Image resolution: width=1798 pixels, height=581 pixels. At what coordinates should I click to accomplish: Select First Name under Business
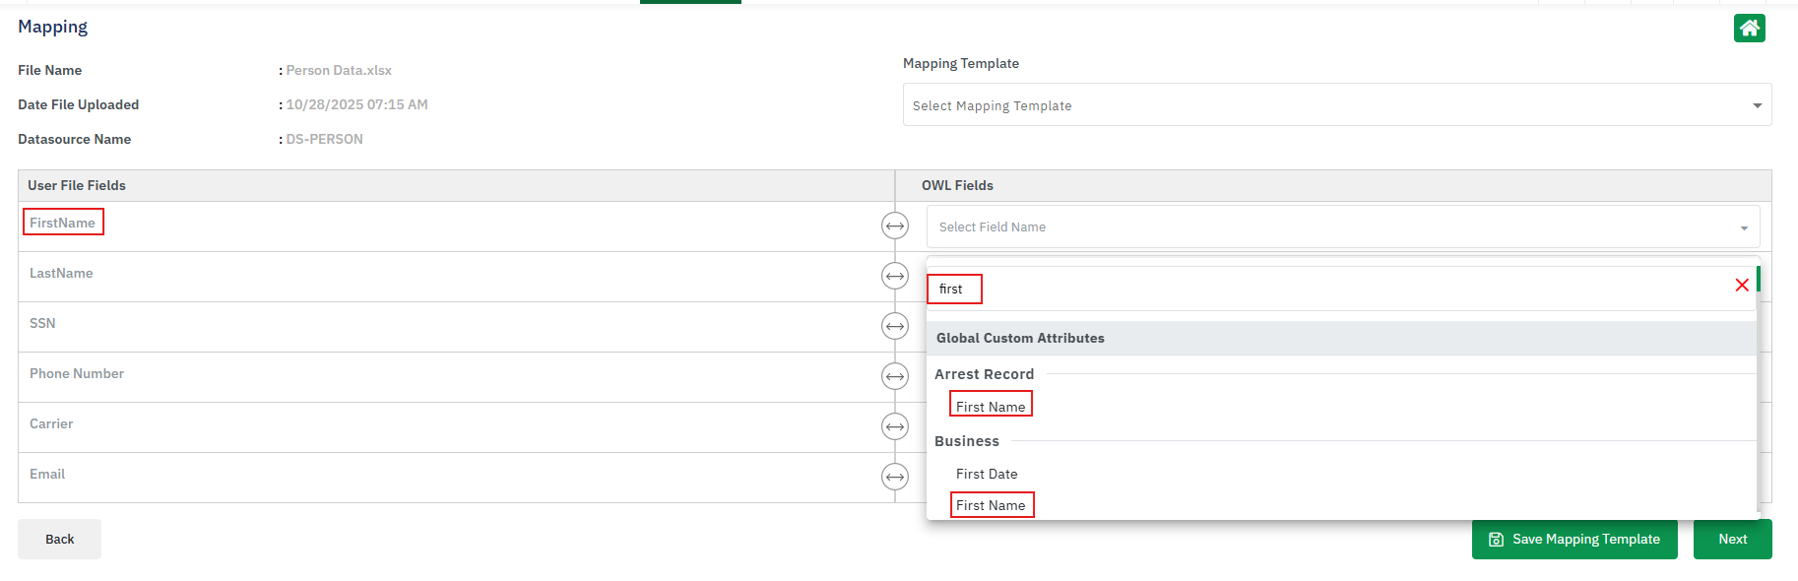pyautogui.click(x=991, y=505)
